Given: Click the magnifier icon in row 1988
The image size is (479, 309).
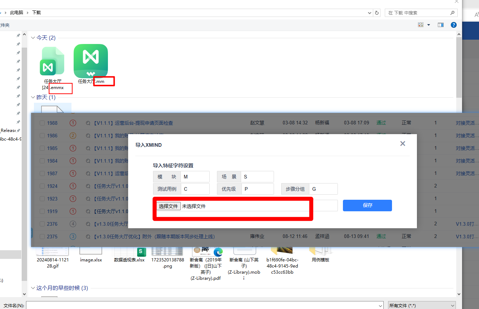Looking at the screenshot, I should point(88,123).
